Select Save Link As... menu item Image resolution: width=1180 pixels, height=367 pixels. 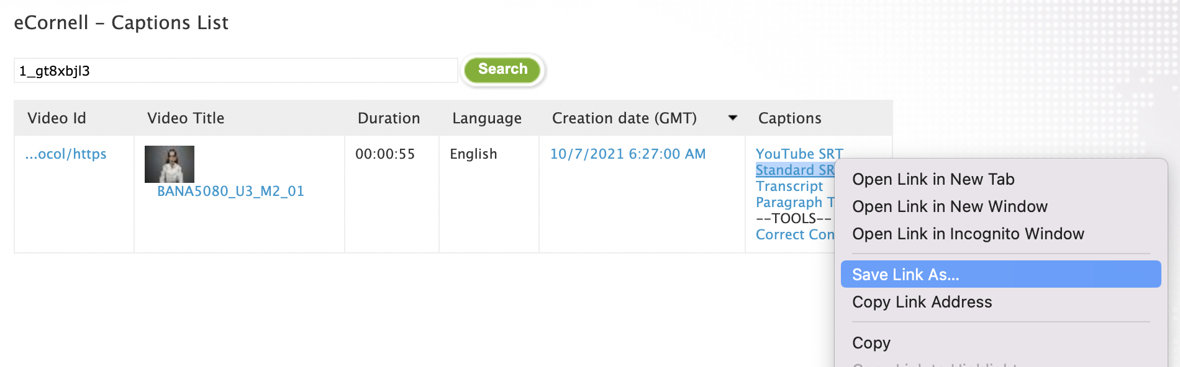(x=1001, y=274)
